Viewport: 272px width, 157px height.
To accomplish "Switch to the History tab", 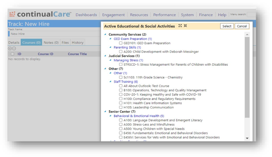I will pos(78,42).
